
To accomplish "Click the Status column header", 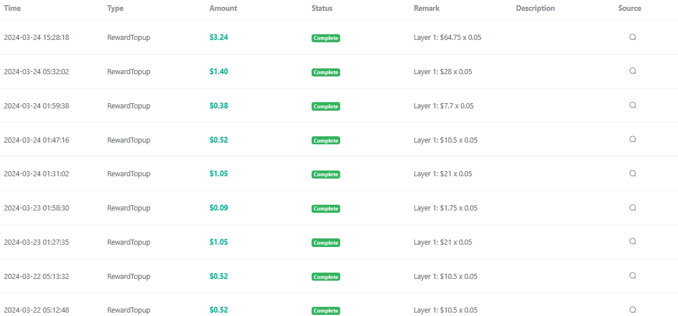I will [x=322, y=8].
